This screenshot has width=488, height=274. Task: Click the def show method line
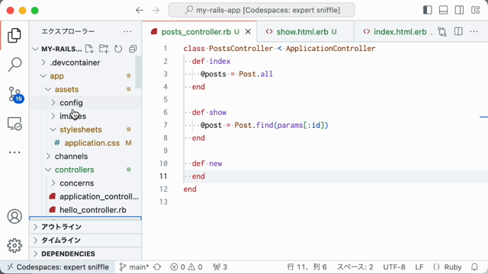click(x=209, y=112)
